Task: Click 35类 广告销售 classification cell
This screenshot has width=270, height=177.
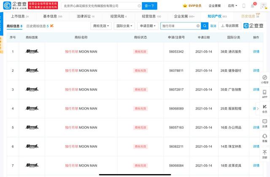Action: tap(231, 89)
